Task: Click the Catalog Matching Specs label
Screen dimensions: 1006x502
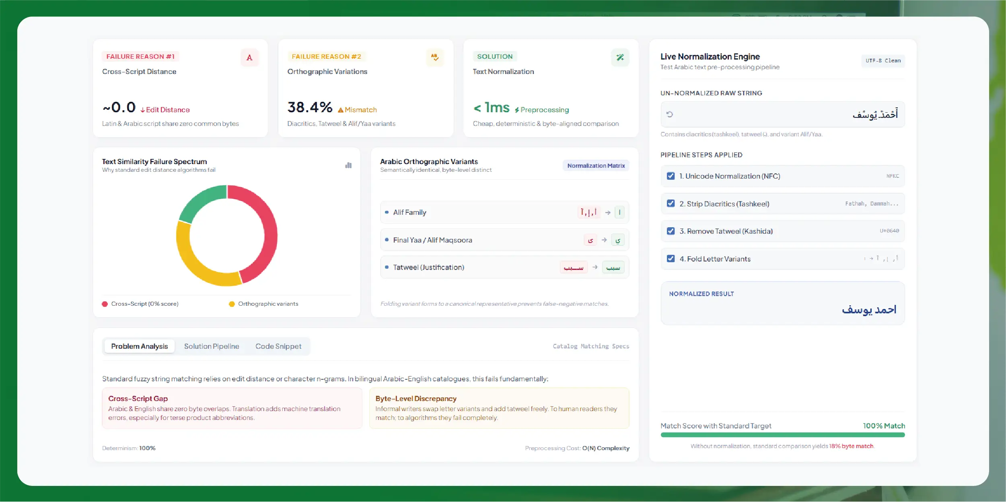Action: pos(590,346)
